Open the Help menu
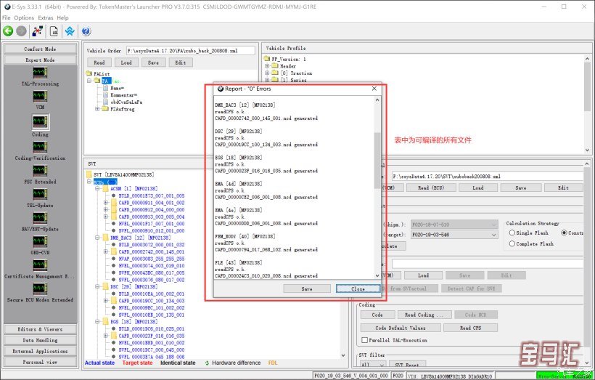The width and height of the screenshot is (595, 380). [x=62, y=17]
